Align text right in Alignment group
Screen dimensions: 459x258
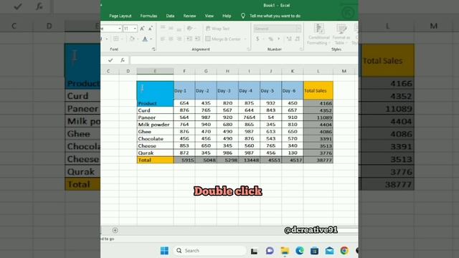[x=179, y=39]
